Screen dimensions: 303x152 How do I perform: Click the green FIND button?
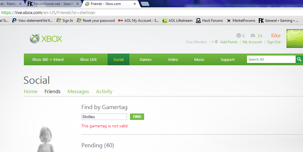pyautogui.click(x=137, y=117)
